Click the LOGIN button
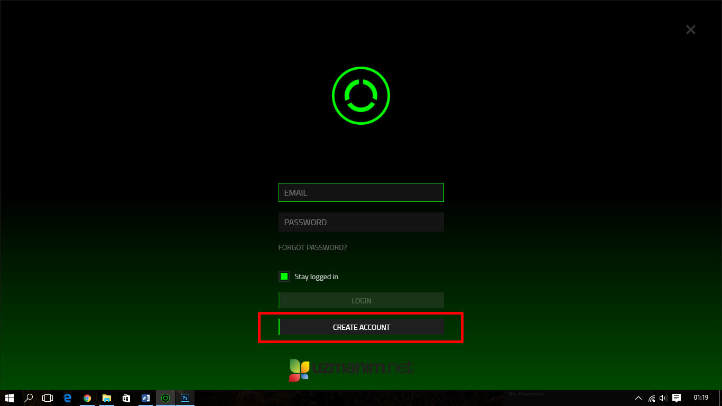This screenshot has width=722, height=406. pyautogui.click(x=361, y=301)
